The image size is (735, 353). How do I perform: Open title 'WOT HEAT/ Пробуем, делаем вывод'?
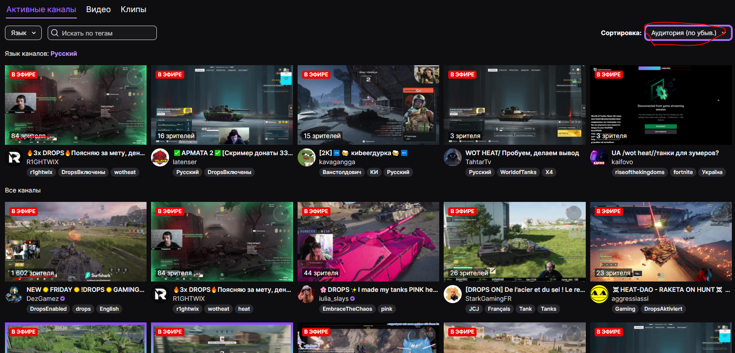coord(522,153)
